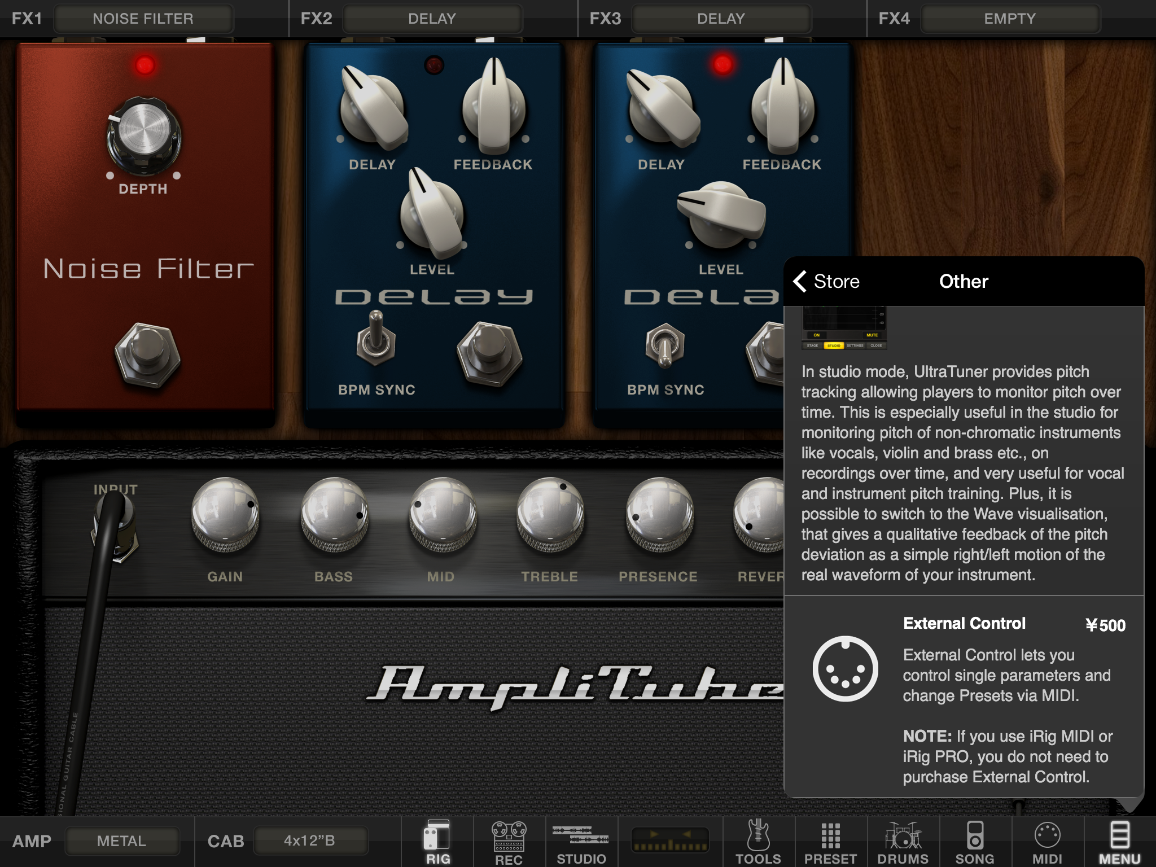Open FX2 DELAY effect selector

[432, 19]
